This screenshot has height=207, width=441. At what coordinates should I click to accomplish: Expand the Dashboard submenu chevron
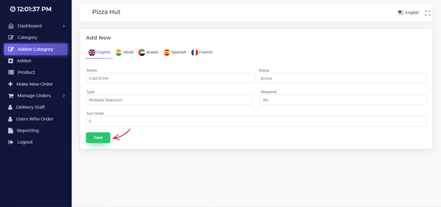pos(64,26)
